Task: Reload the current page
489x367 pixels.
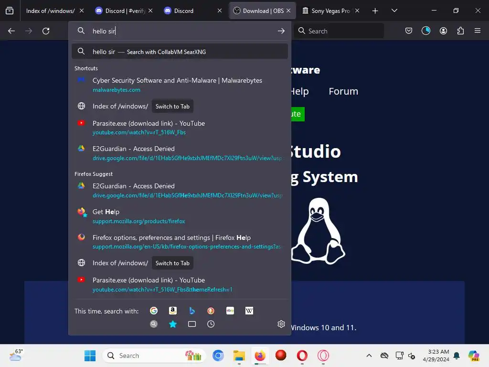Action: coord(46,31)
